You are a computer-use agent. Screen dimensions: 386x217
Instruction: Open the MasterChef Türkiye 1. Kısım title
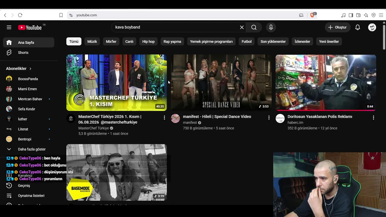click(110, 119)
